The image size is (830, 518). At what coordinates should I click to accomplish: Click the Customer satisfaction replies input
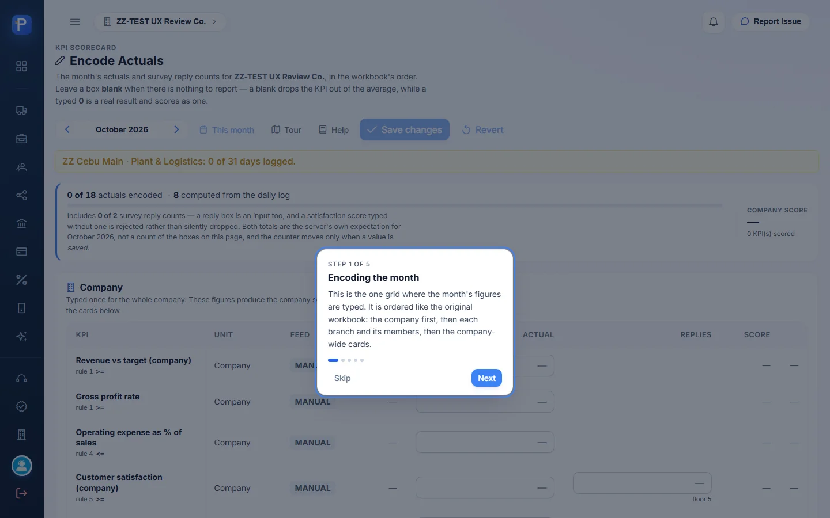642,483
